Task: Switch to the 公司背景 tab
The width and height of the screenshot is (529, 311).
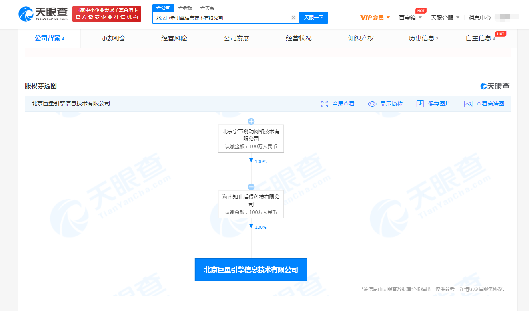Action: (50, 38)
